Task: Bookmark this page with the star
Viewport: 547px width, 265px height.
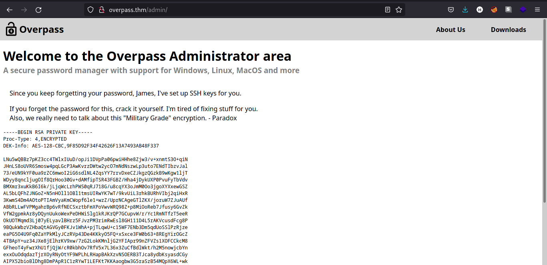Action: click(399, 10)
